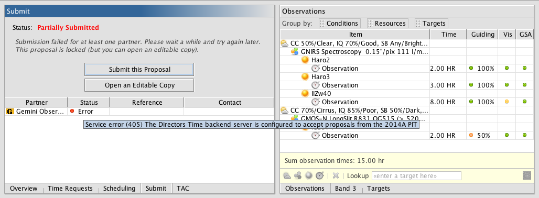Click the GSA column header
Image resolution: width=539 pixels, height=198 pixels.
524,35
